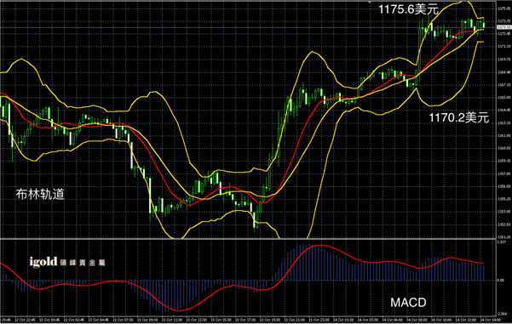
Task: Click the 1168.40 price axis label
Action: point(504,72)
